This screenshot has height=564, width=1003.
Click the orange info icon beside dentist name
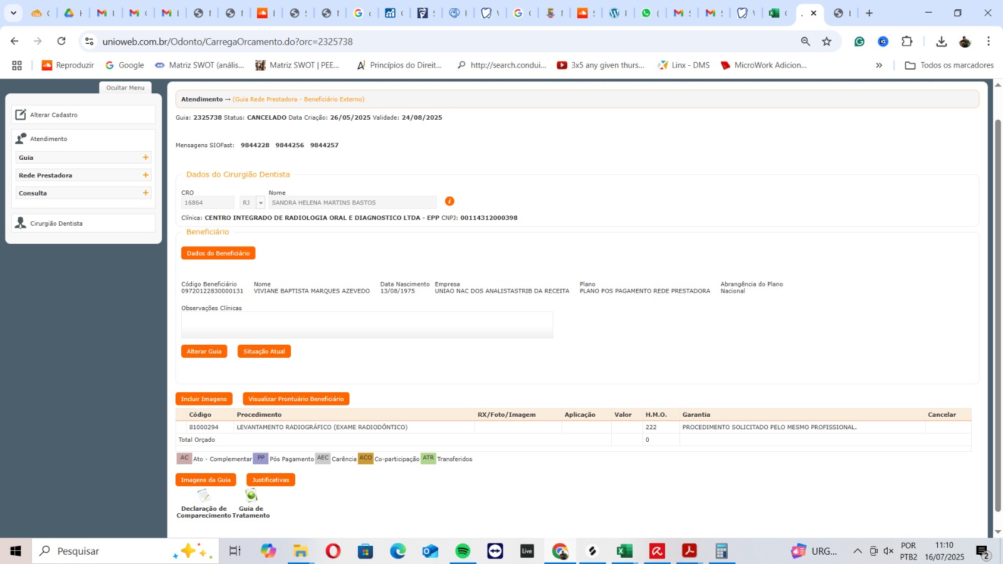click(449, 201)
